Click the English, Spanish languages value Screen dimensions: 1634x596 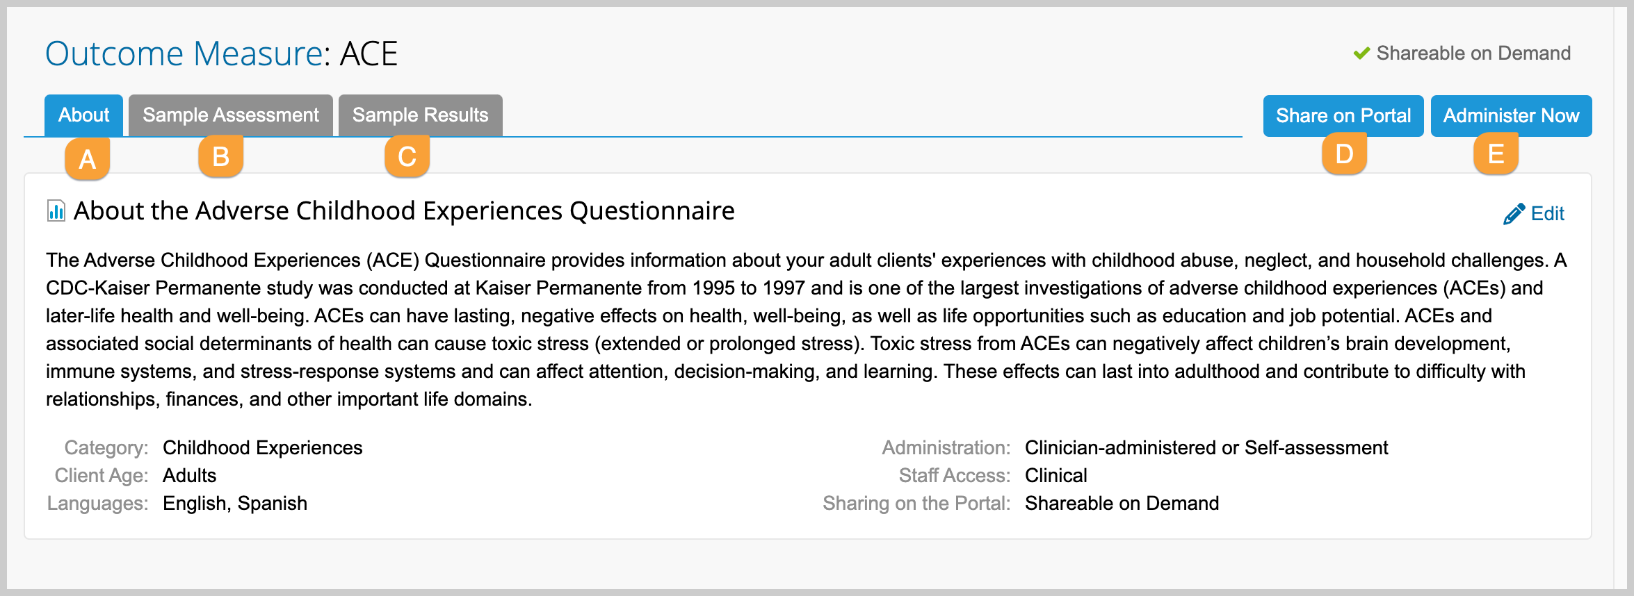[x=235, y=504]
